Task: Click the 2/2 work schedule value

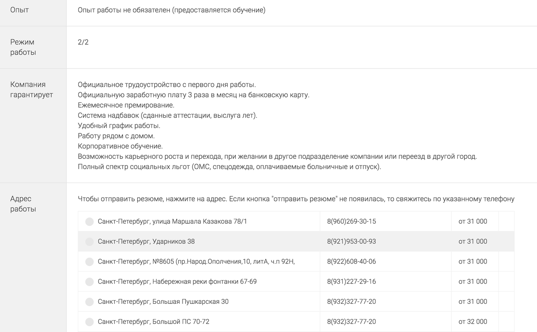Action: pyautogui.click(x=83, y=42)
